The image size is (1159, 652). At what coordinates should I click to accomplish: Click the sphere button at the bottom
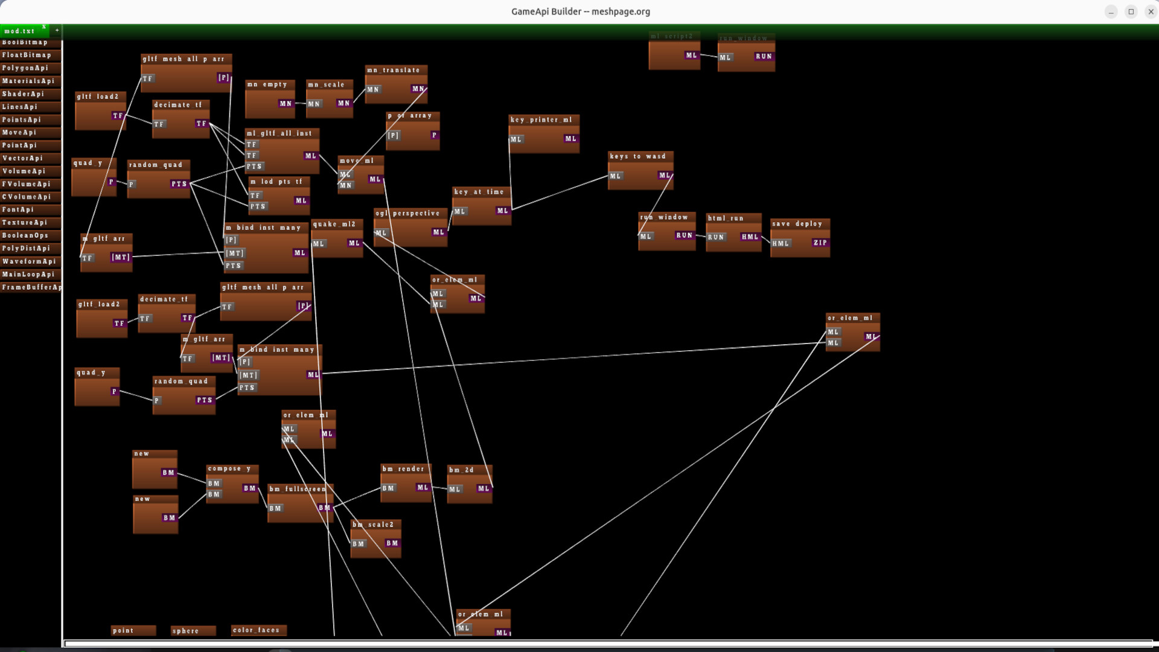(193, 630)
